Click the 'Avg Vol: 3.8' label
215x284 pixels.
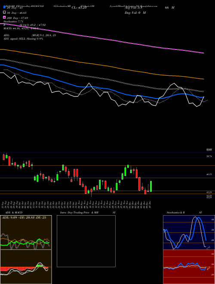[133, 8]
